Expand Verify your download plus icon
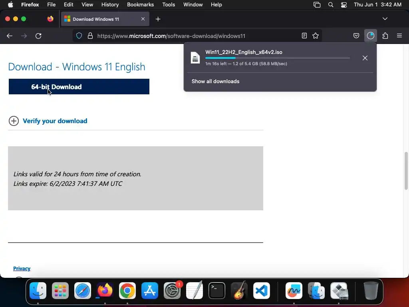This screenshot has width=409, height=307. pos(14,121)
